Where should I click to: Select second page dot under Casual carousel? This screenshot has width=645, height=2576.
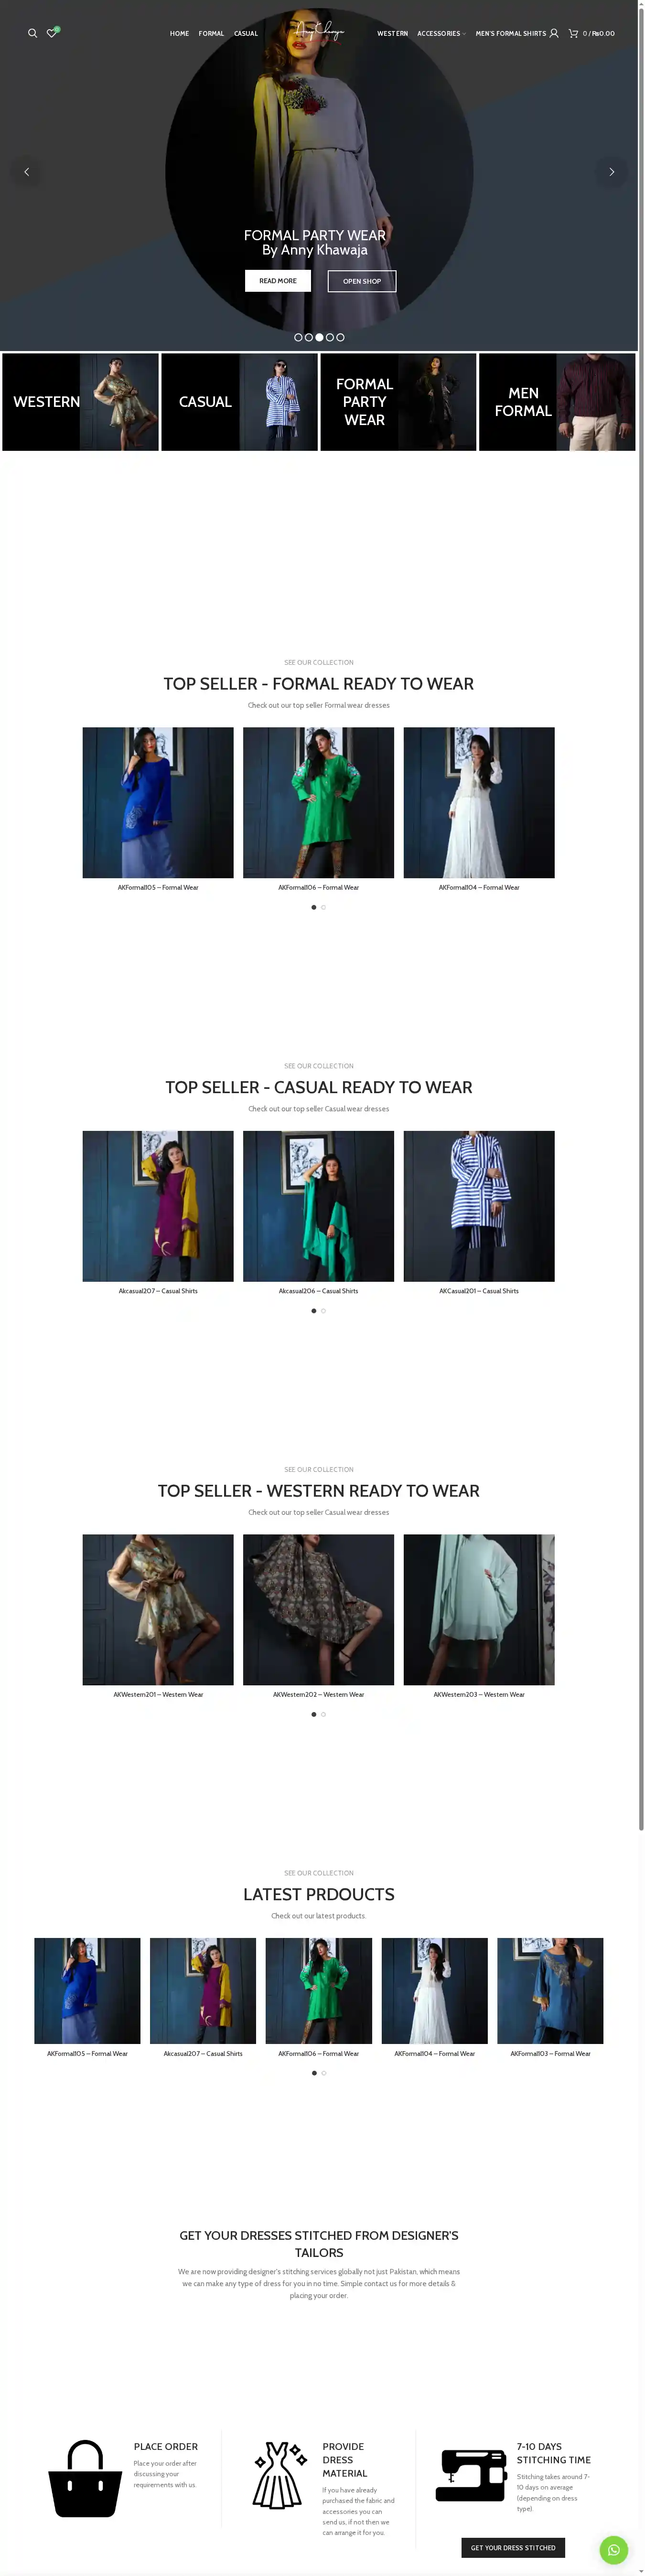click(x=323, y=1310)
